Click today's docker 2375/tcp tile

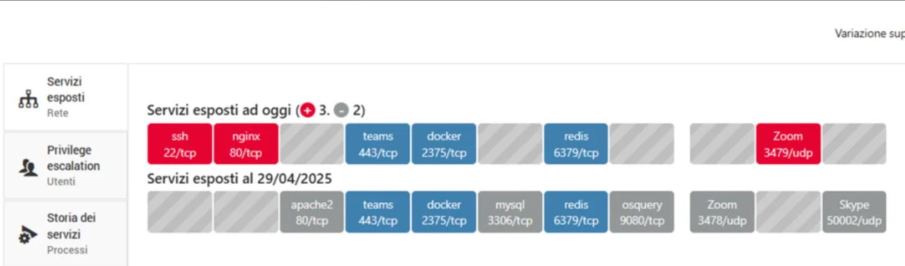click(x=444, y=144)
